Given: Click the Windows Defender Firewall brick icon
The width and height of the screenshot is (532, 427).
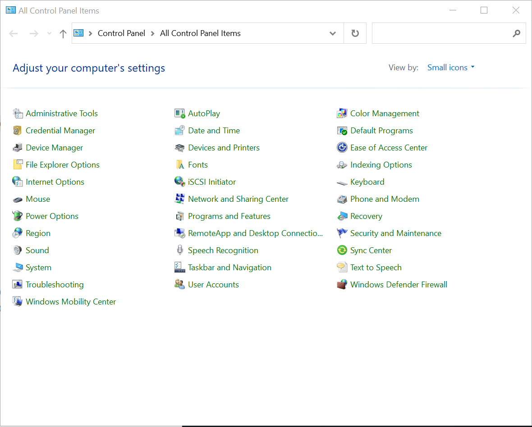Looking at the screenshot, I should tap(342, 285).
